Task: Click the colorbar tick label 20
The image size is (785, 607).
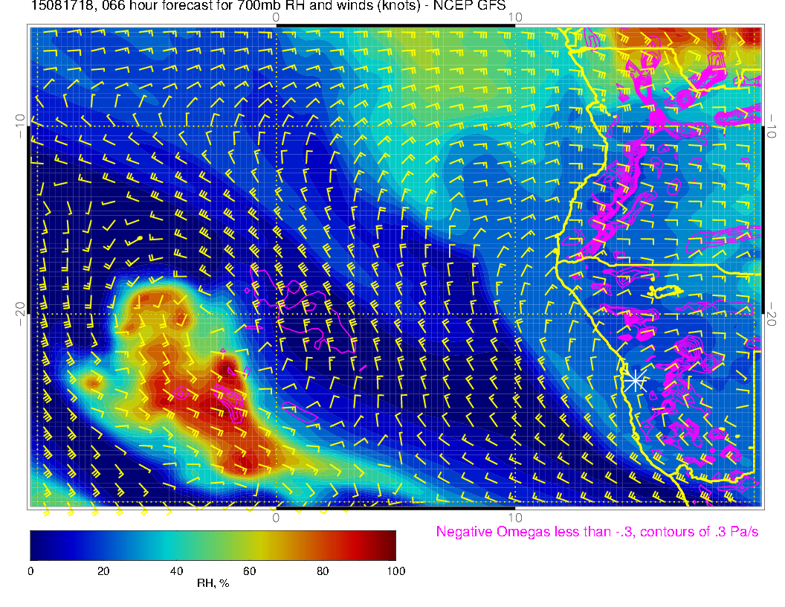Action: [x=103, y=571]
